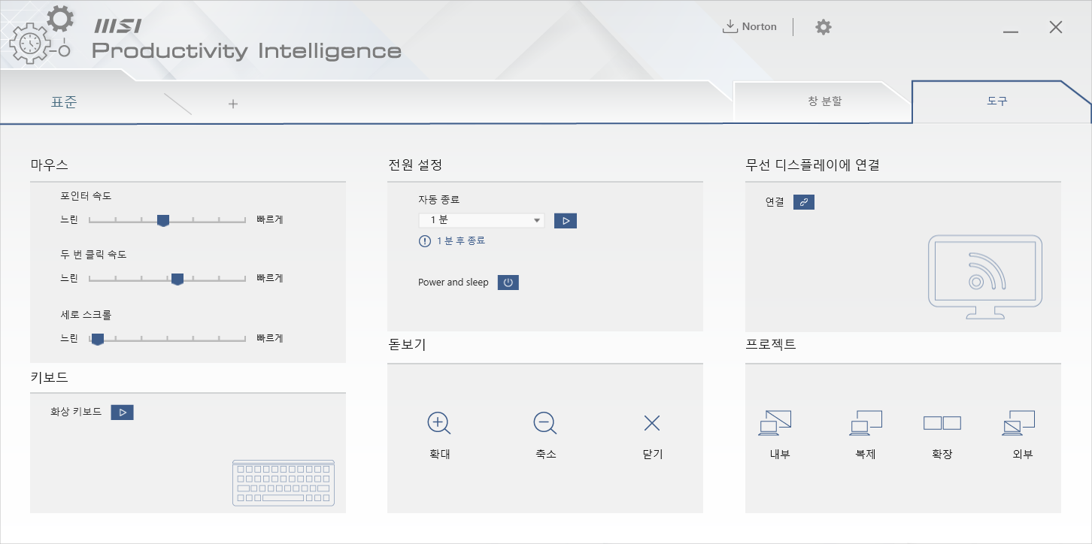Launch the on-screen keyboard (화상 키보드)

122,412
